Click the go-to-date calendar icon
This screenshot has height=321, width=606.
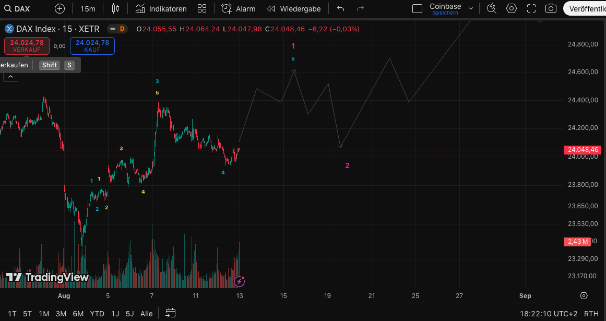170,313
